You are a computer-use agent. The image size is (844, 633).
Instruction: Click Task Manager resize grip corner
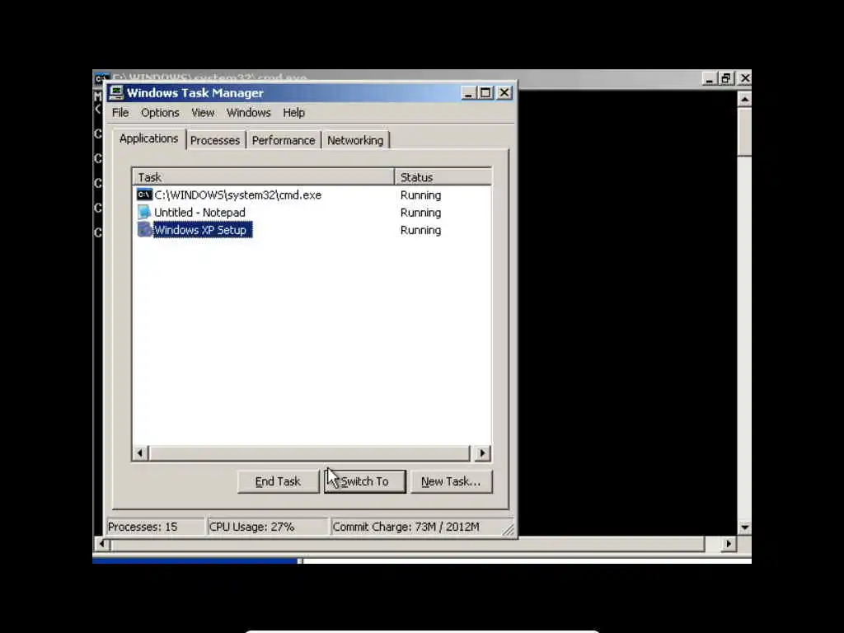509,530
